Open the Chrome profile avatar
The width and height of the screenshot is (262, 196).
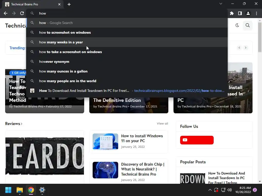(x=248, y=13)
